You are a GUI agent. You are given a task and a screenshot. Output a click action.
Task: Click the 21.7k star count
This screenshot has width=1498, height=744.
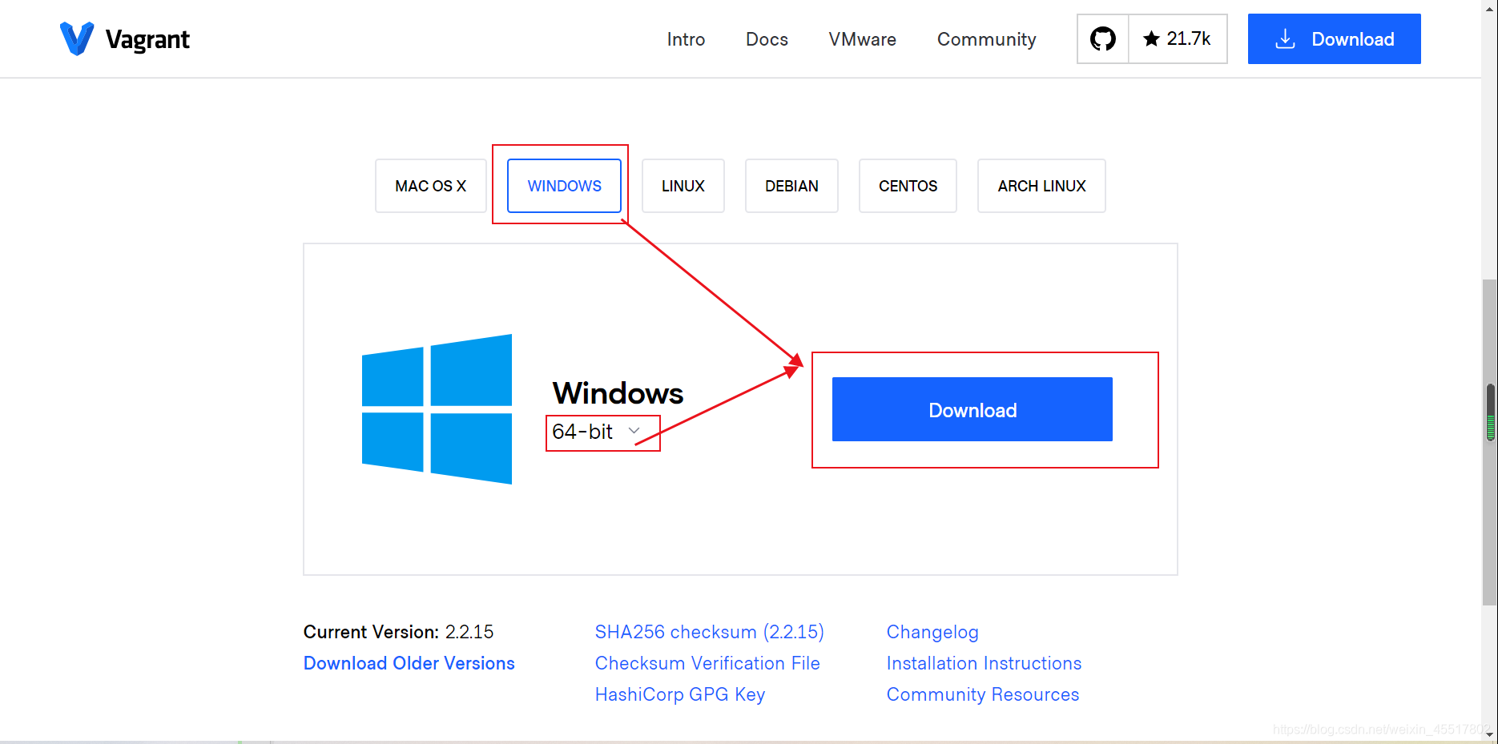[x=1178, y=38]
